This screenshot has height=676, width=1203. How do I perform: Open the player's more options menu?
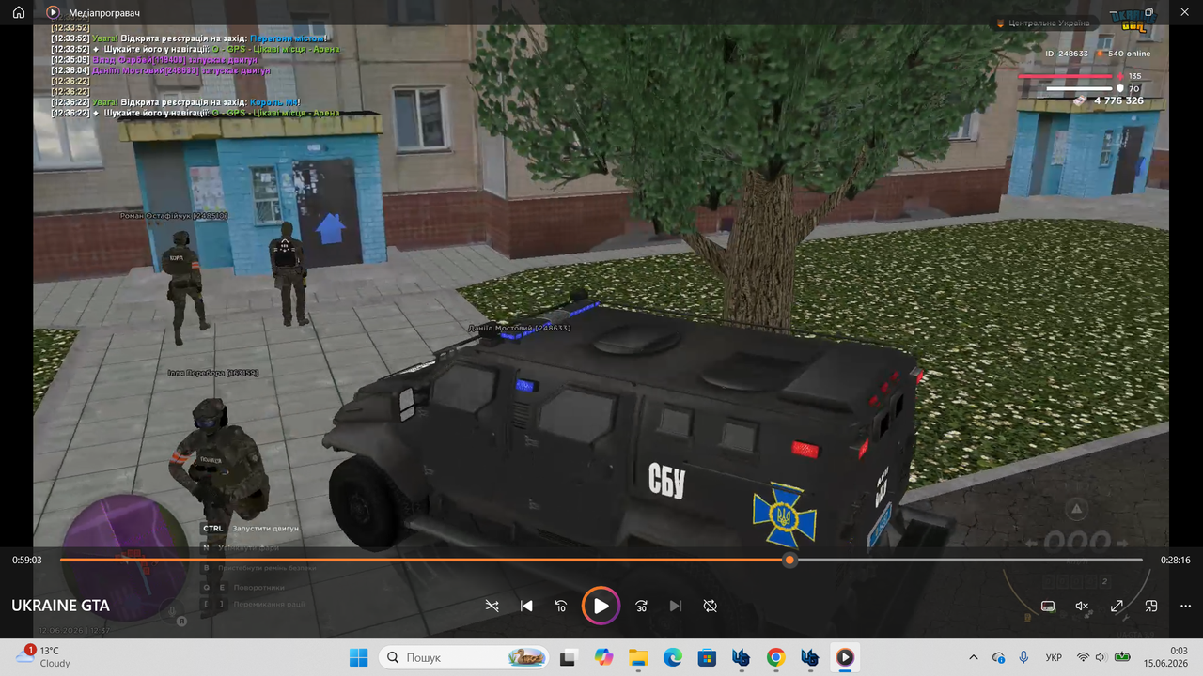(x=1185, y=607)
